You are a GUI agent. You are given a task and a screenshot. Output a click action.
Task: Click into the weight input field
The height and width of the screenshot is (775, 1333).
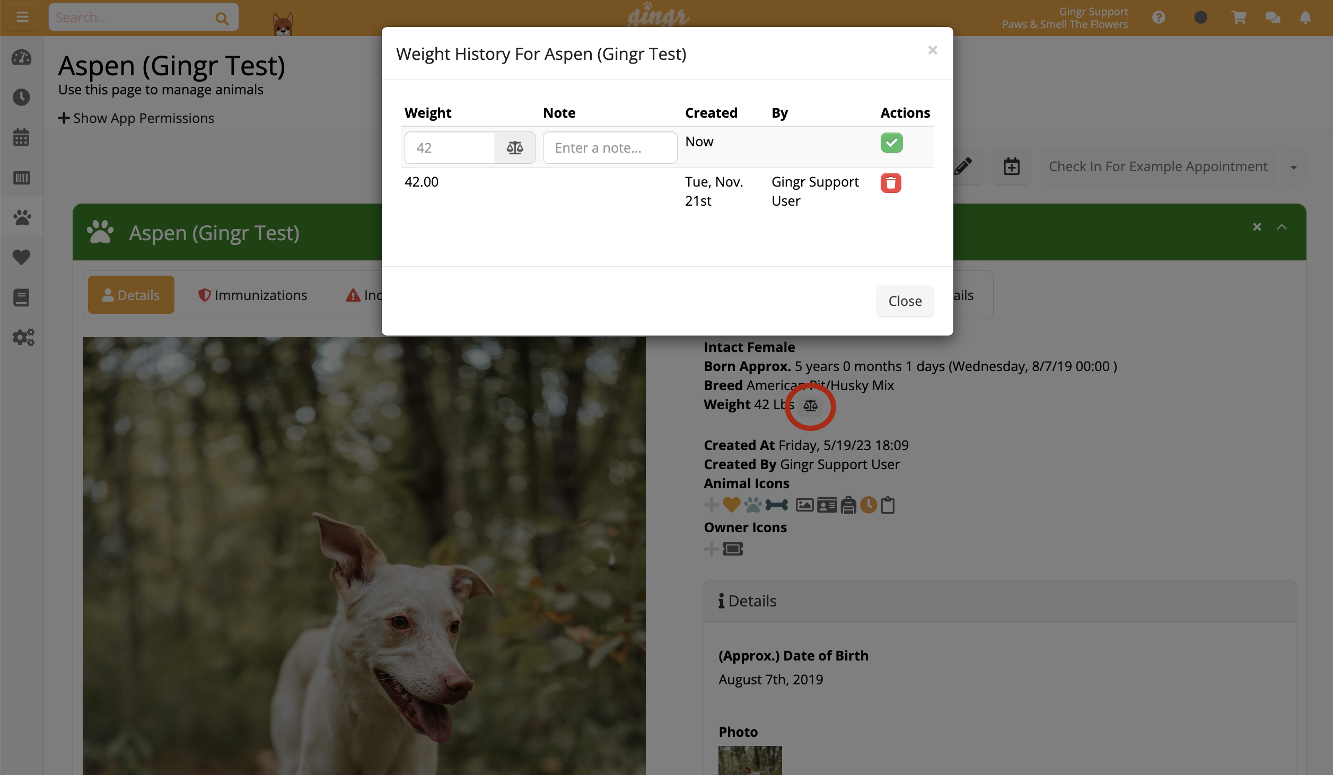pos(450,148)
